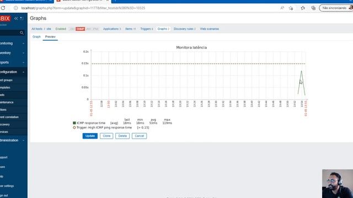Expand the Monitoring menu
Viewport: 353px width, 198px height.
pyautogui.click(x=13, y=43)
